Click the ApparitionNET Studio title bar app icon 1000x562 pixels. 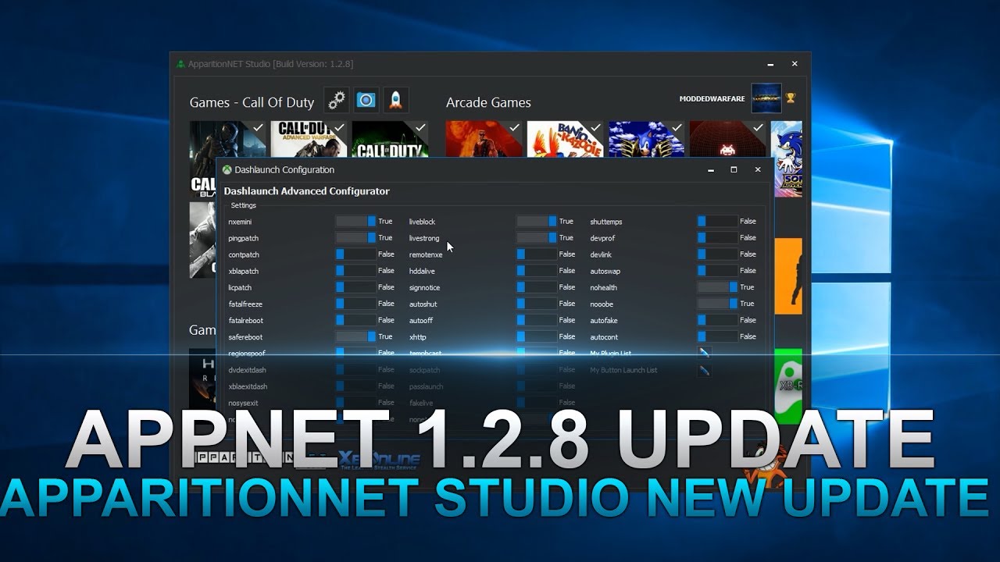click(181, 64)
